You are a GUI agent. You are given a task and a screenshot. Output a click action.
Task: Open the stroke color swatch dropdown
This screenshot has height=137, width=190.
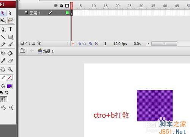[x=9, y=78]
